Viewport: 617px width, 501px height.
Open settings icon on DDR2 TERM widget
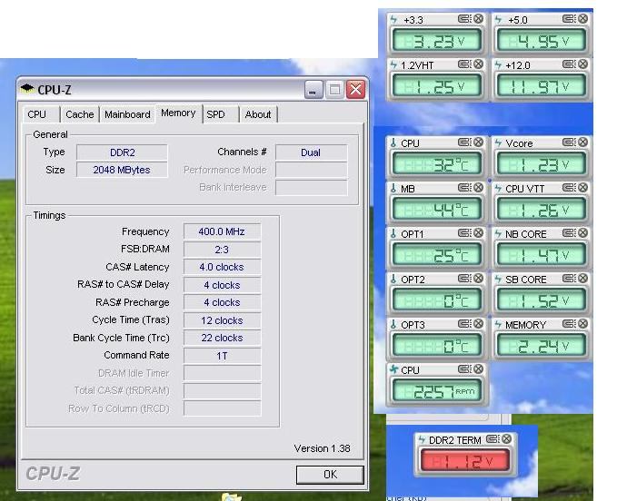[493, 439]
